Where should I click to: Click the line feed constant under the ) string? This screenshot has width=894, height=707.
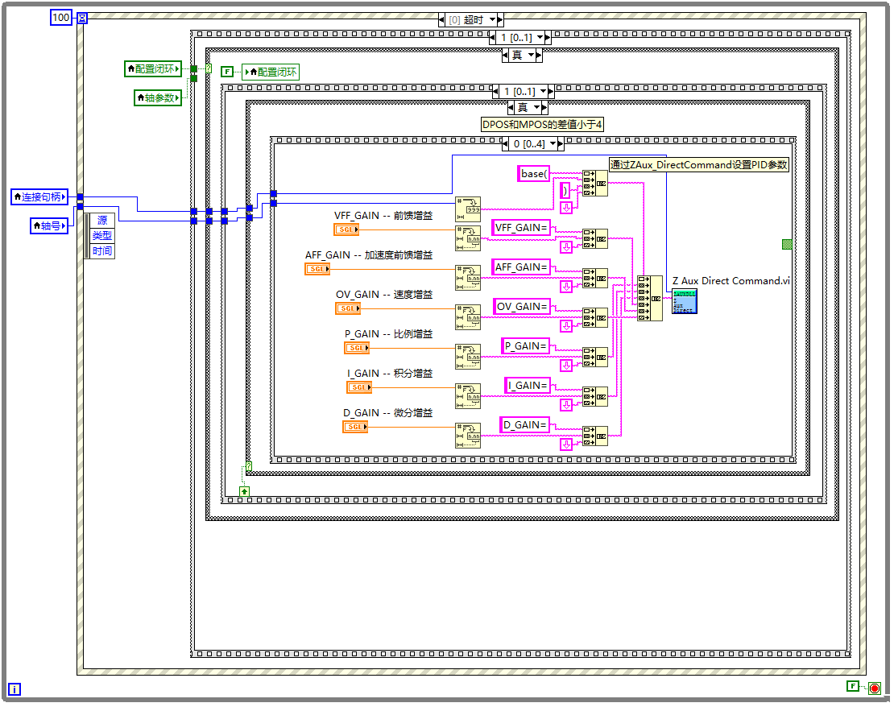click(566, 208)
